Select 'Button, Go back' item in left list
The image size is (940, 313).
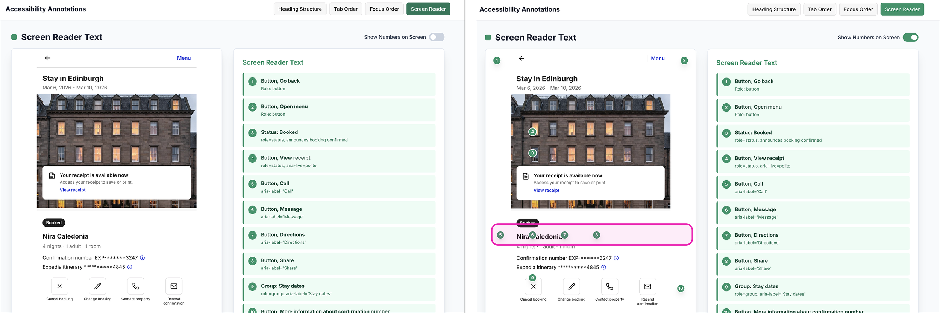[339, 85]
